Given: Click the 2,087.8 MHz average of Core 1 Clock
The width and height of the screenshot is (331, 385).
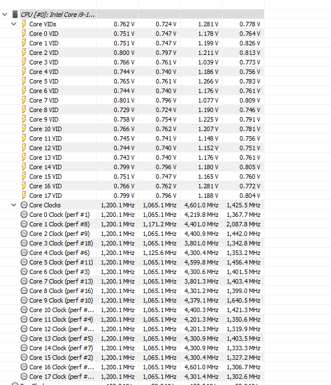Looking at the screenshot, I should (243, 224).
